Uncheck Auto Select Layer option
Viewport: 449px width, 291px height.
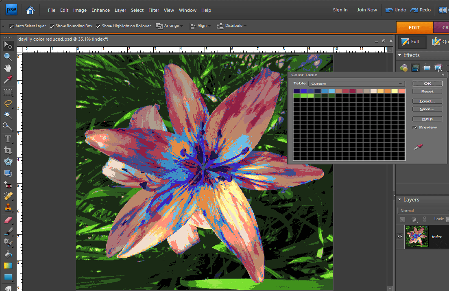11,26
